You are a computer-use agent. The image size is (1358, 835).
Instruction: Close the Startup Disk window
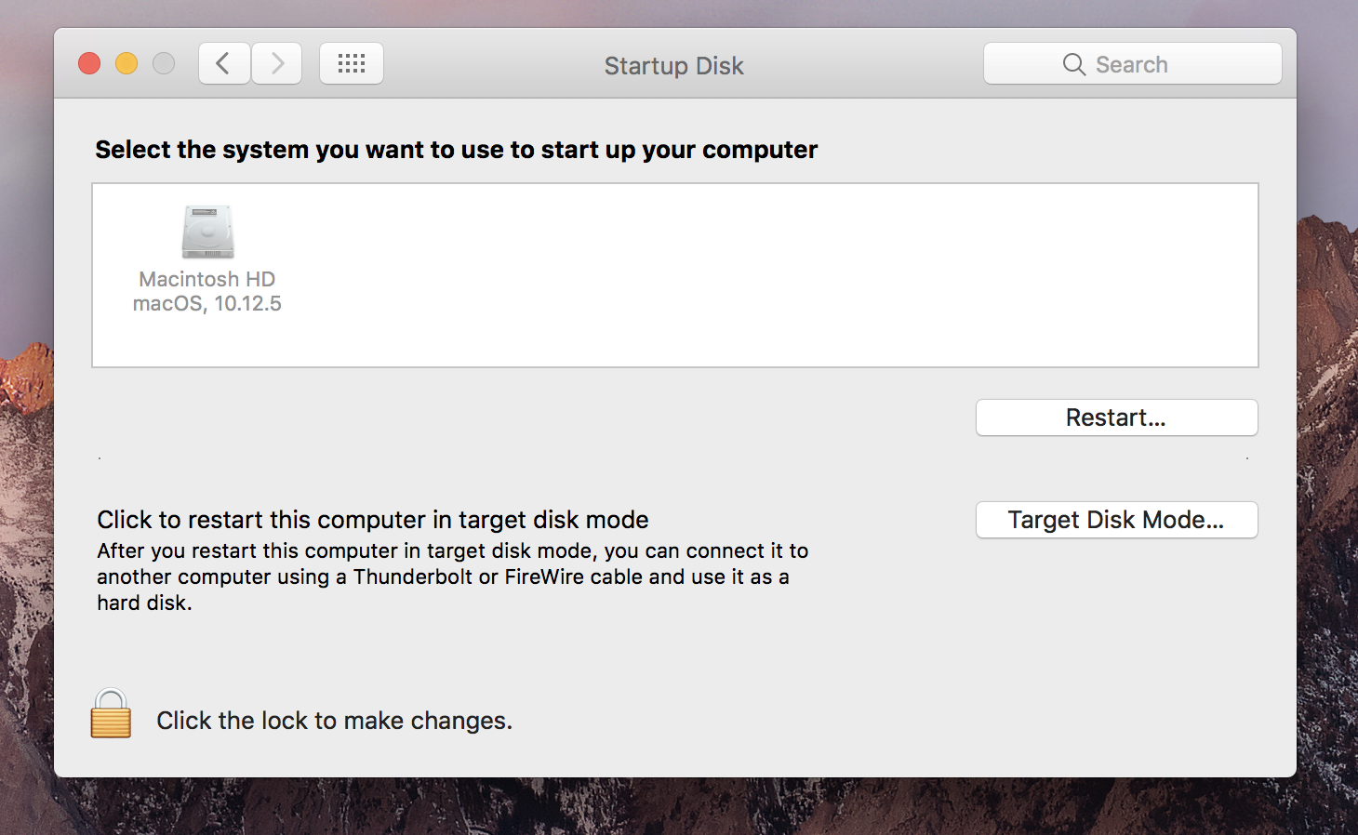(89, 63)
